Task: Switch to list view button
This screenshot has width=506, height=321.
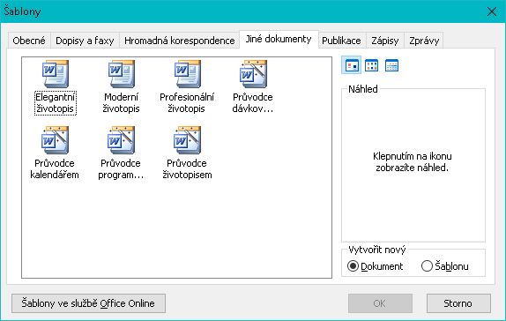Action: coord(371,65)
